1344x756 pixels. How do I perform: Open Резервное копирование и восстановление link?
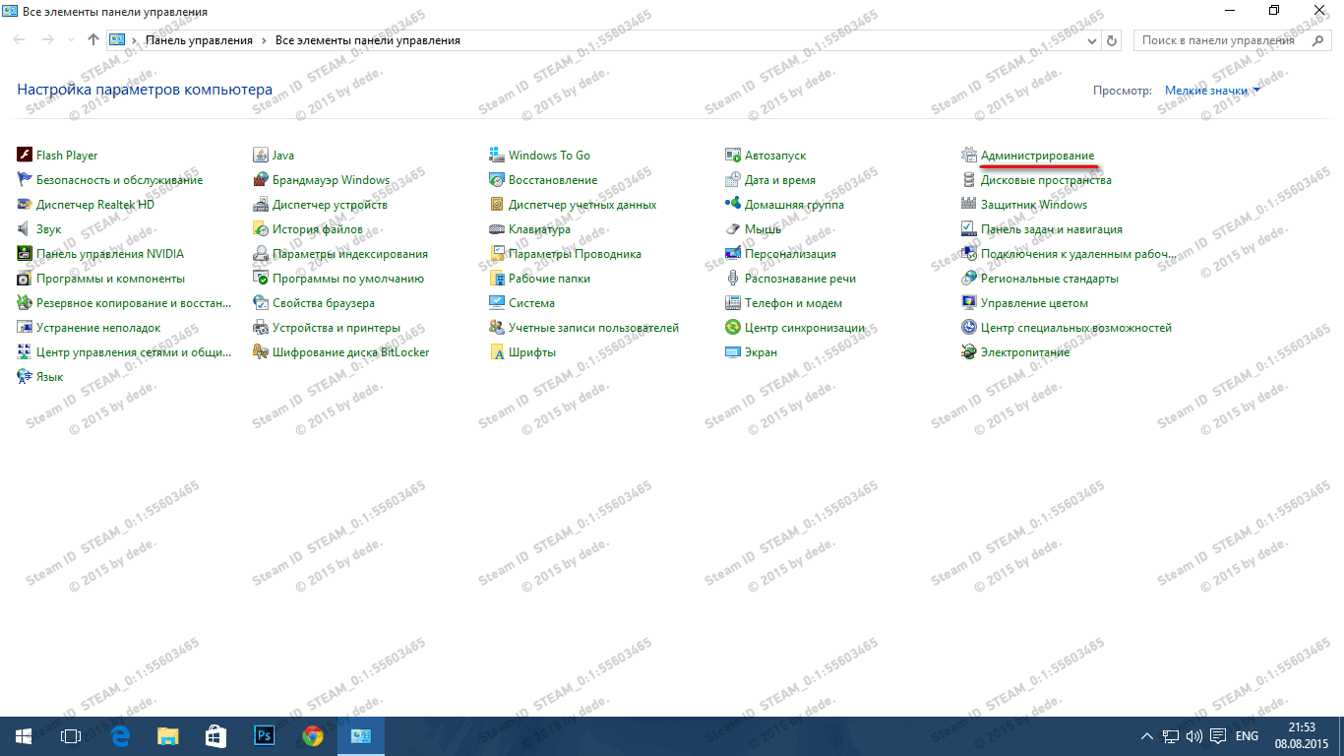point(134,303)
